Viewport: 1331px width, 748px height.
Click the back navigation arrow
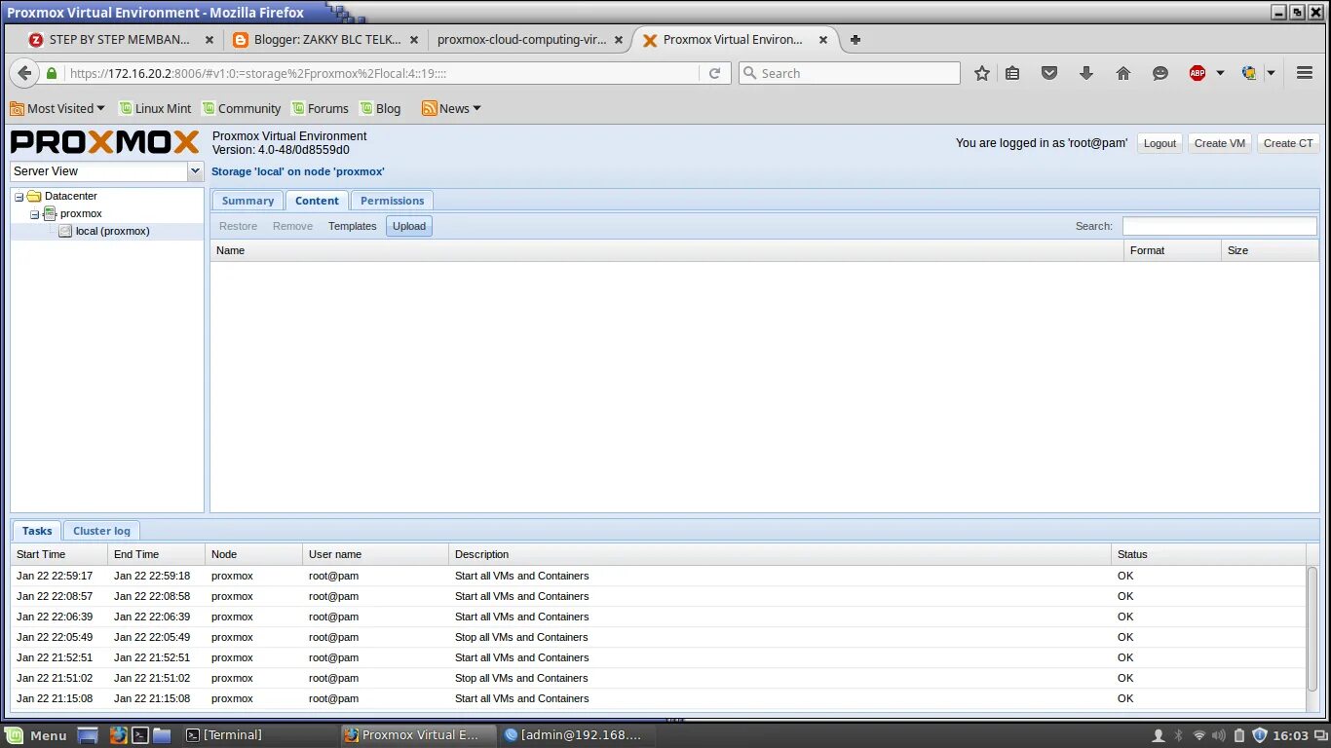[x=24, y=73]
